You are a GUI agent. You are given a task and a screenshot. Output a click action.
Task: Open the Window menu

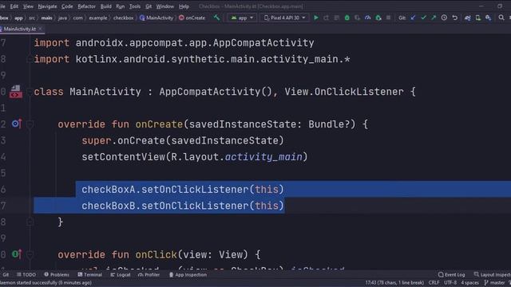(165, 6)
